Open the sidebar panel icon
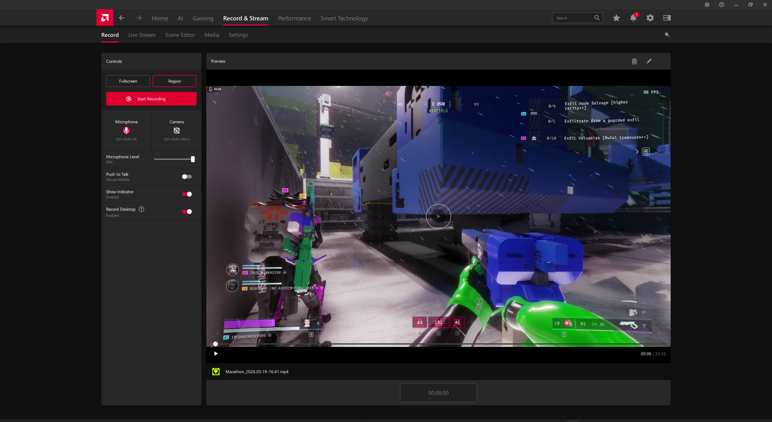This screenshot has width=772, height=422. coord(667,18)
